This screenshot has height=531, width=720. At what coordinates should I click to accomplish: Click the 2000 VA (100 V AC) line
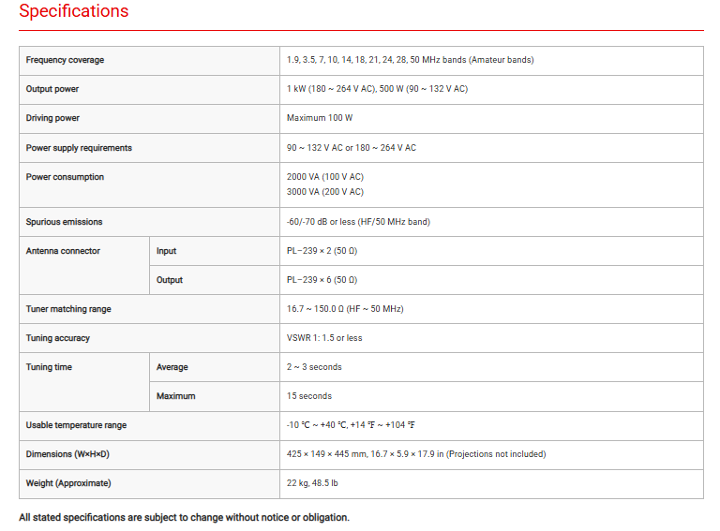coord(324,177)
